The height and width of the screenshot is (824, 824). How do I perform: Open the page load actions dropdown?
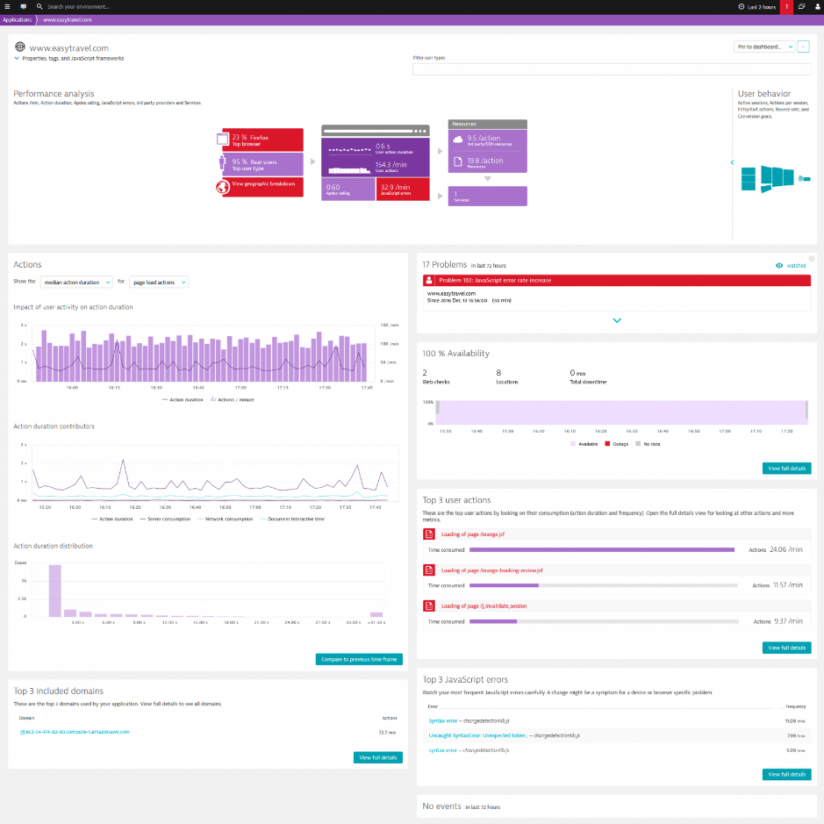(159, 283)
